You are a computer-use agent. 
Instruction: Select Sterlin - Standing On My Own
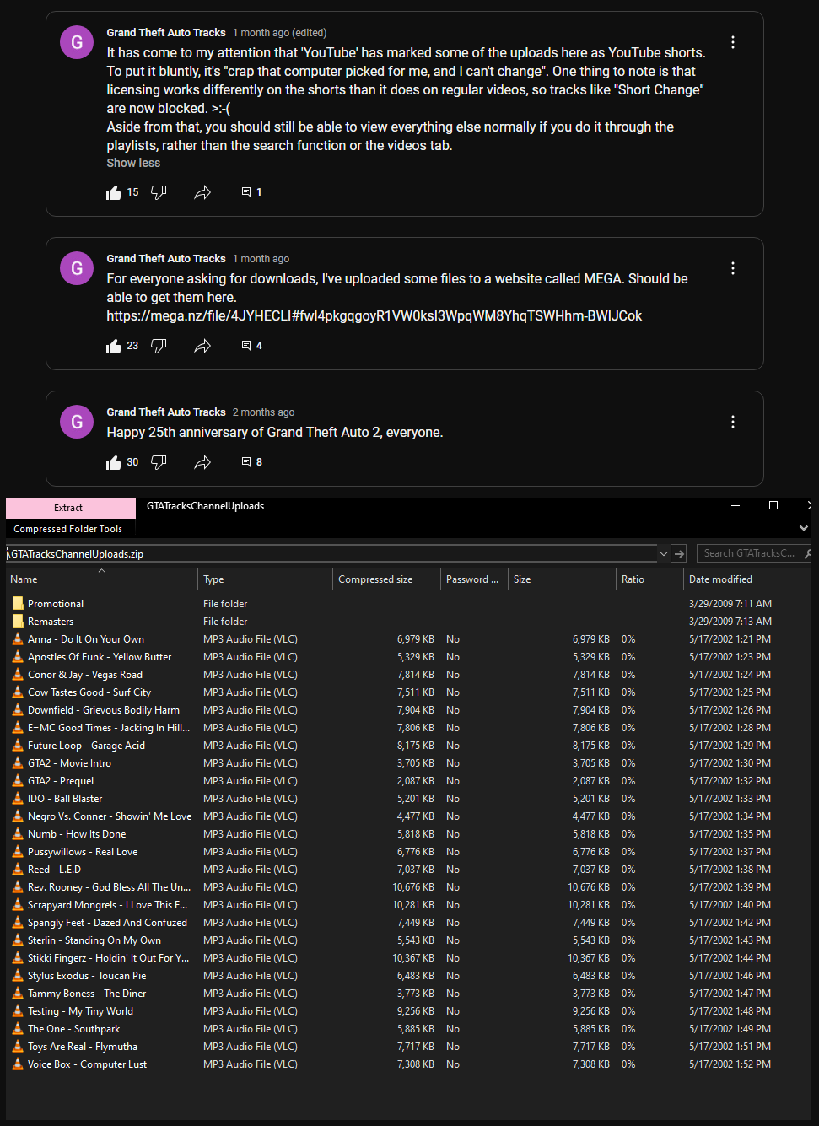[x=94, y=940]
